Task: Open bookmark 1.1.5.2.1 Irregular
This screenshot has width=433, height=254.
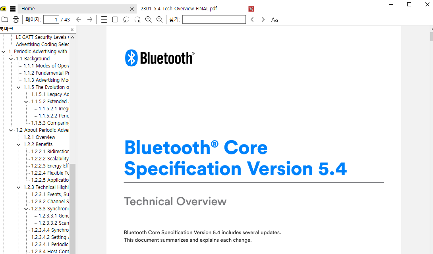Action: click(54, 109)
